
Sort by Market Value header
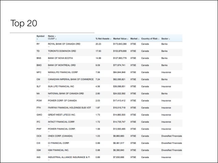tap(121, 39)
